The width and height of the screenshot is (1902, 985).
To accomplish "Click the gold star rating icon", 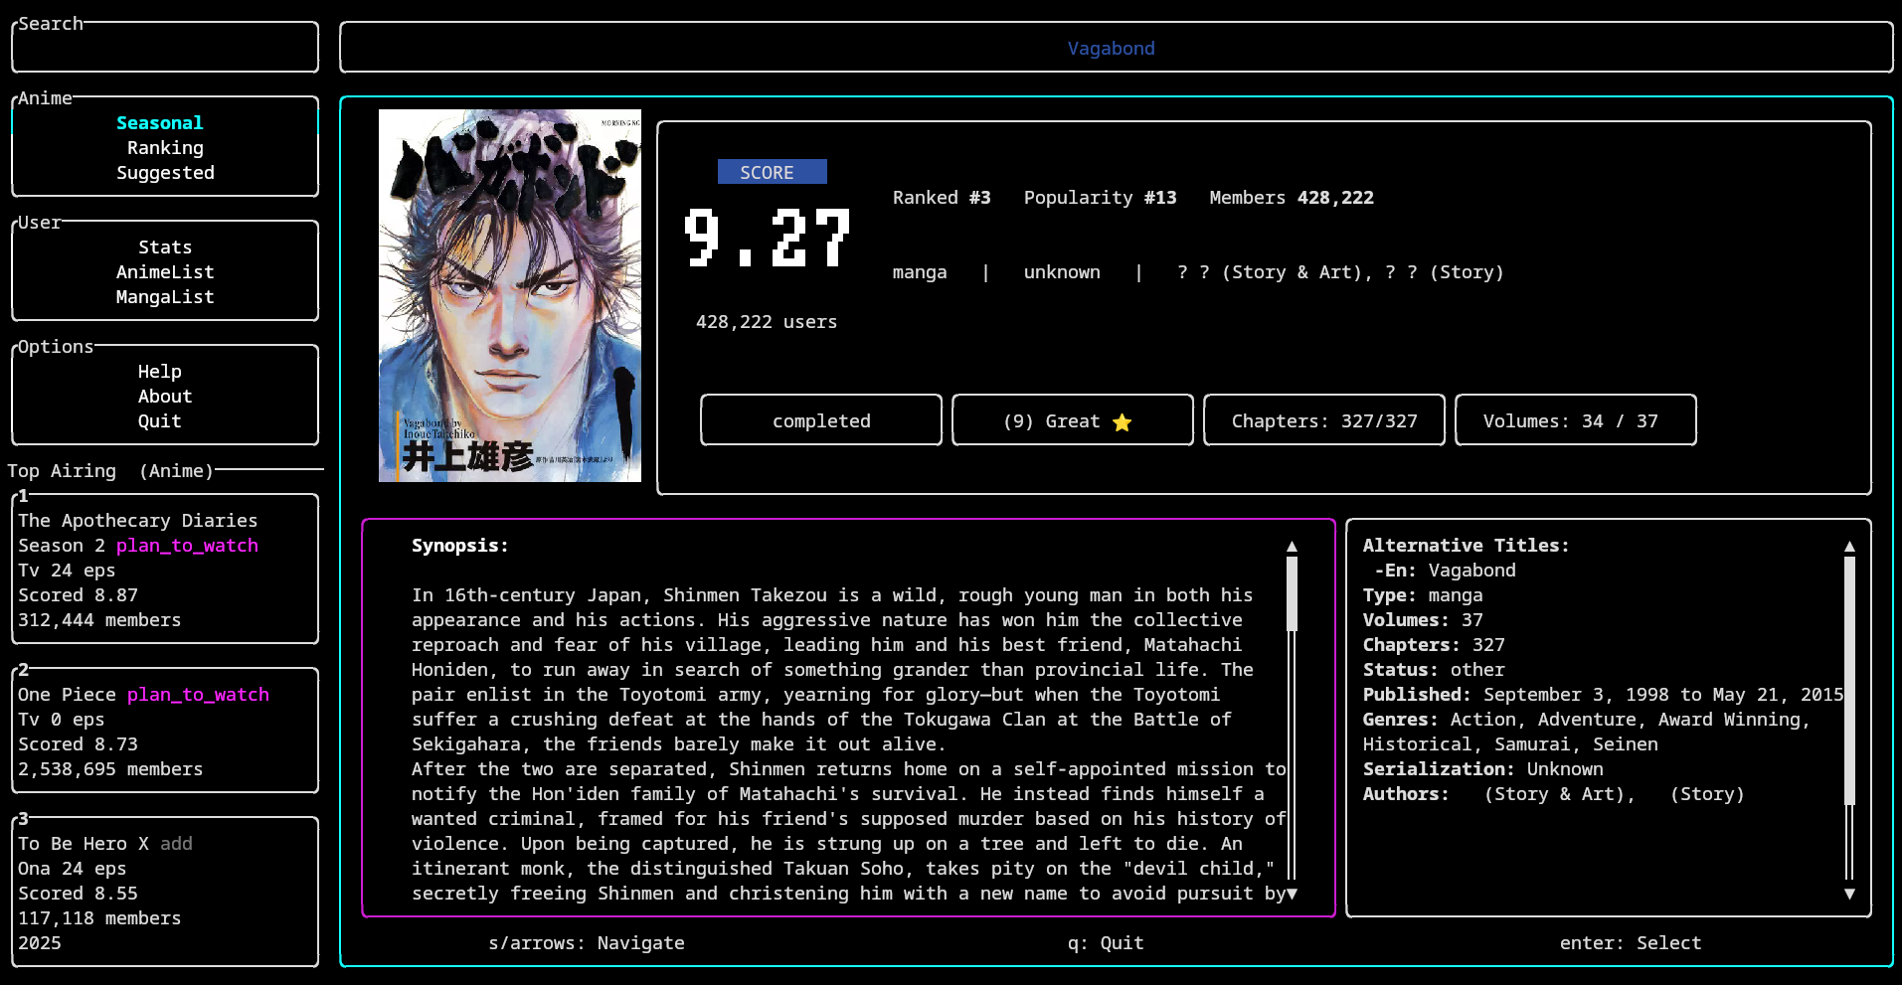I will pyautogui.click(x=1123, y=422).
